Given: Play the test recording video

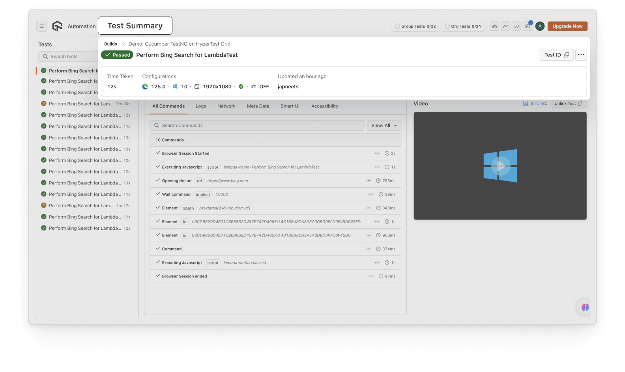Looking at the screenshot, I should pos(500,166).
